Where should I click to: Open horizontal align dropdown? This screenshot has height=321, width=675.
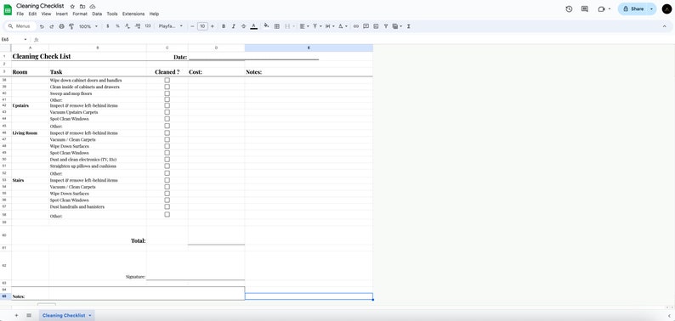304,26
